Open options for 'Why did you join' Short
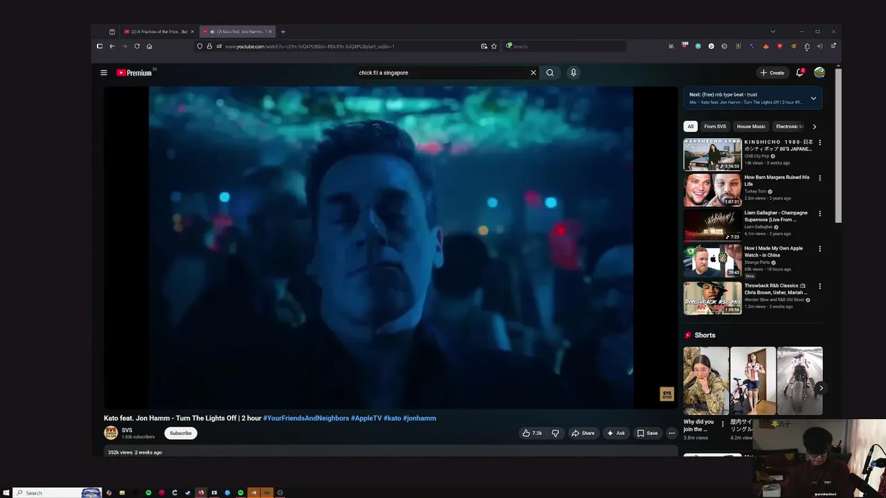The width and height of the screenshot is (886, 498). [x=723, y=425]
